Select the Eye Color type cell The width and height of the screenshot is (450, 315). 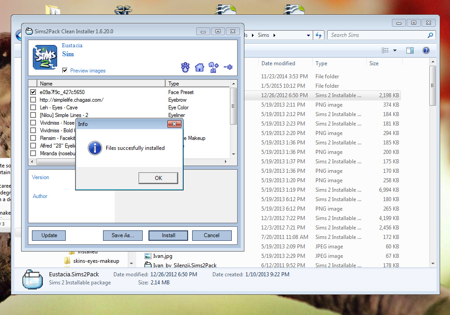178,108
